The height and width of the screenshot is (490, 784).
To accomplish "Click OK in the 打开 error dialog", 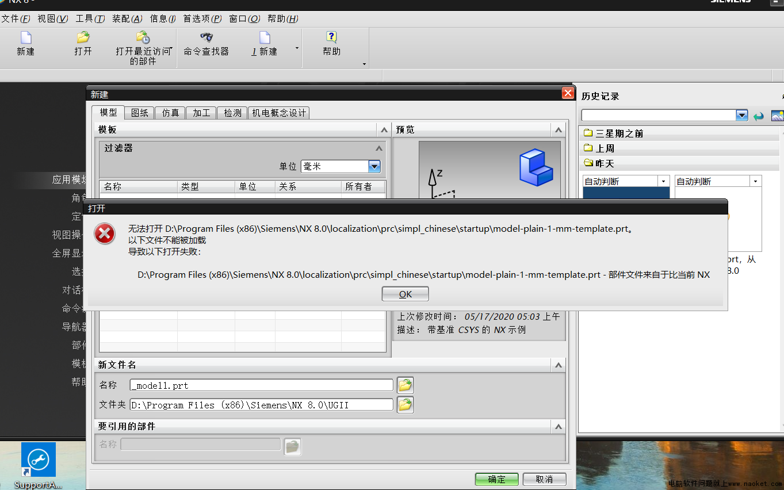I will click(x=406, y=294).
